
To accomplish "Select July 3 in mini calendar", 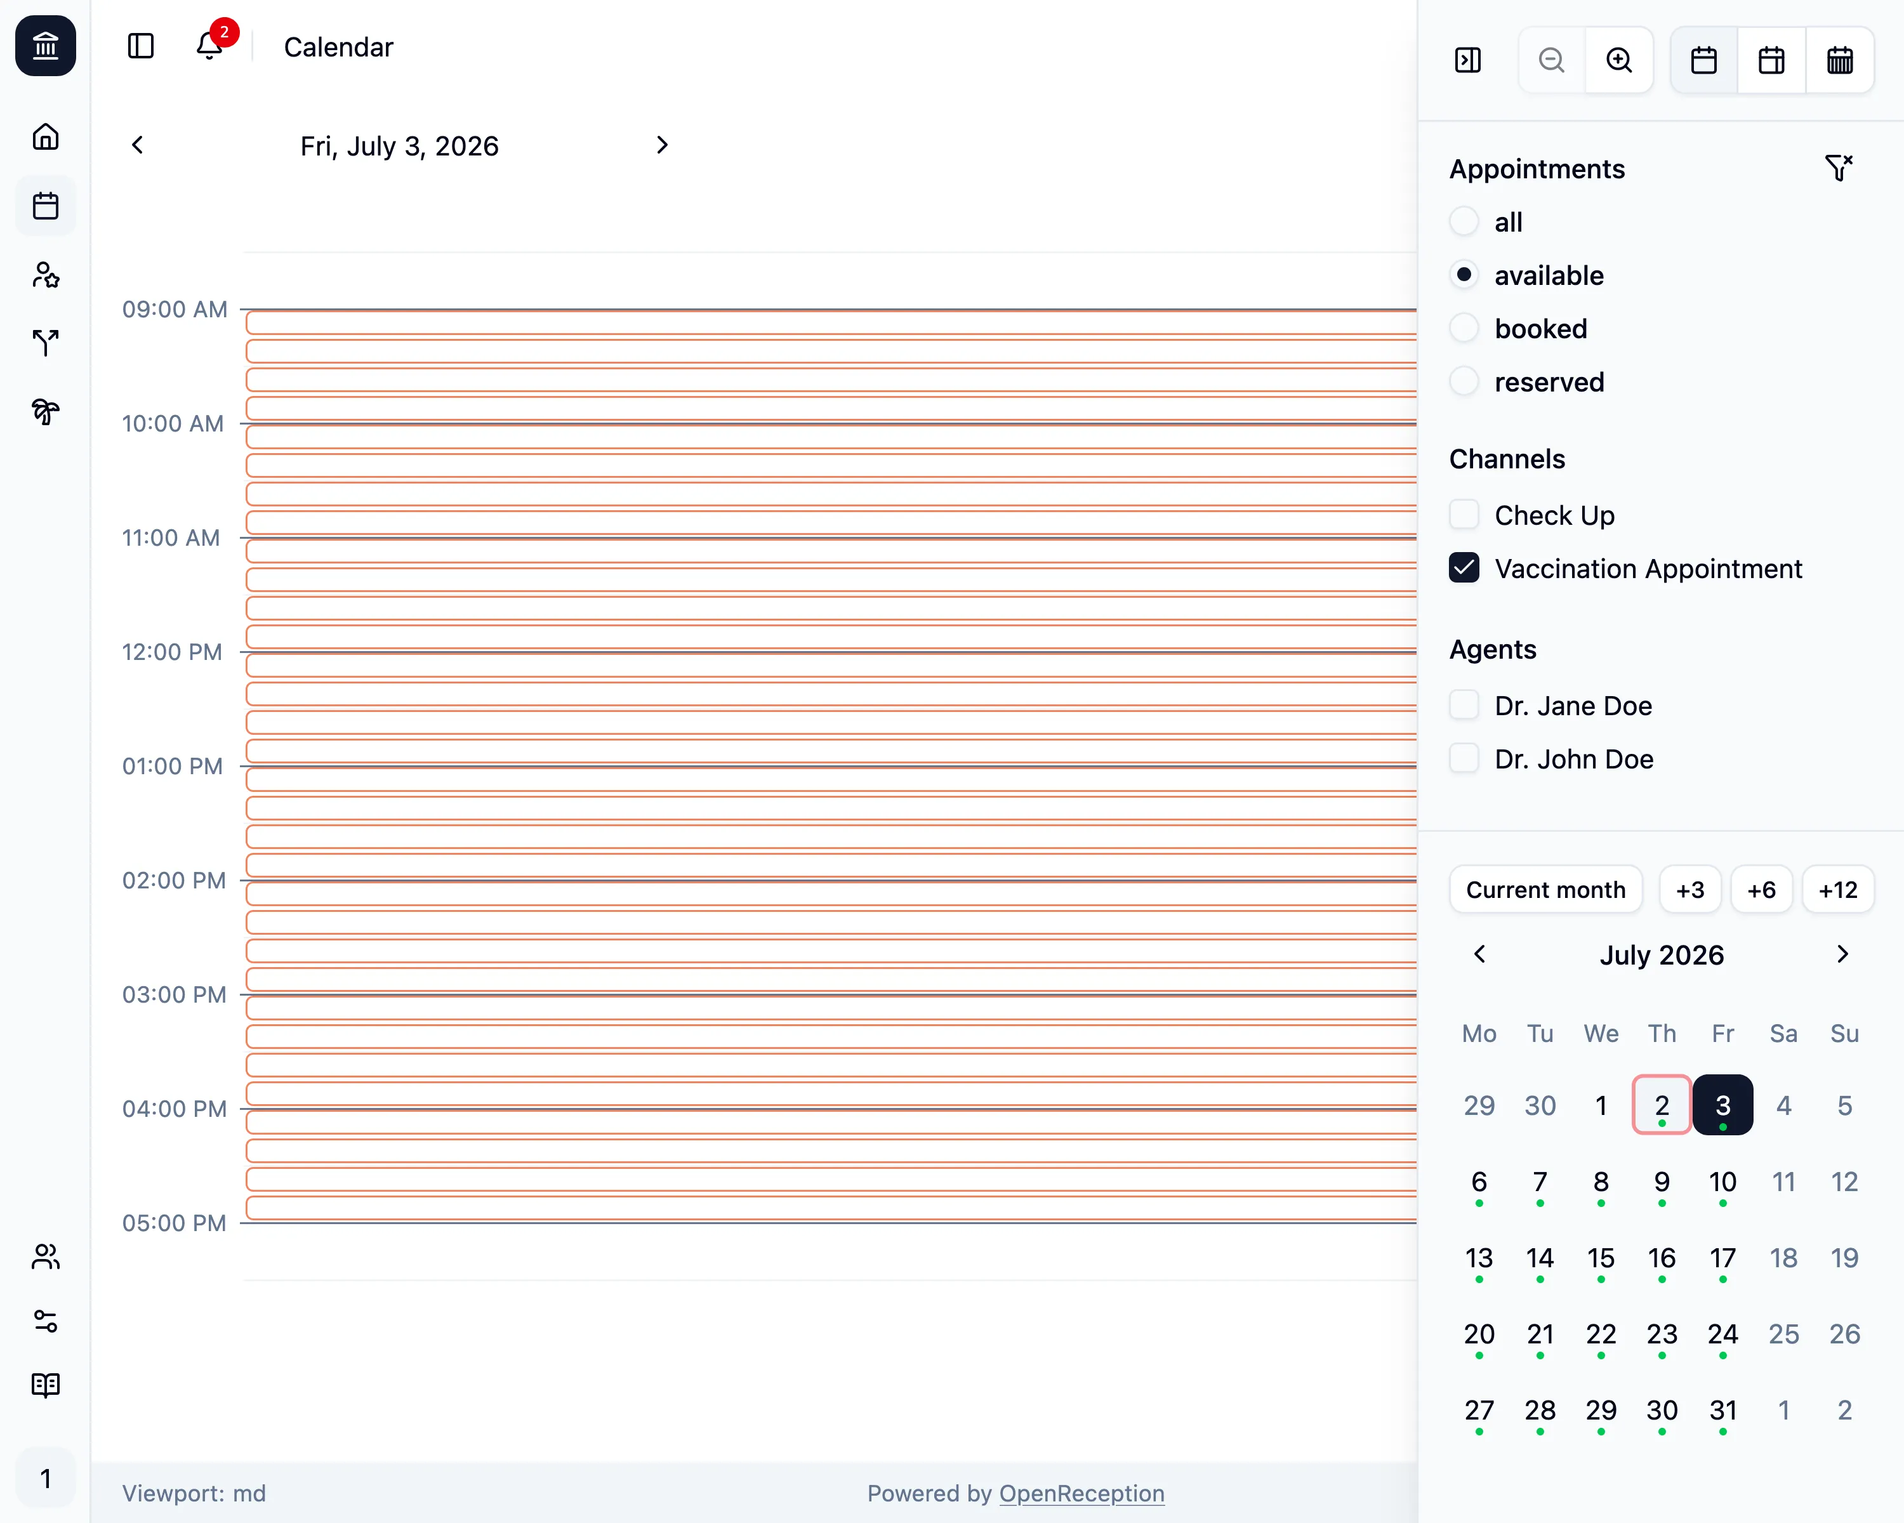I will click(x=1722, y=1105).
